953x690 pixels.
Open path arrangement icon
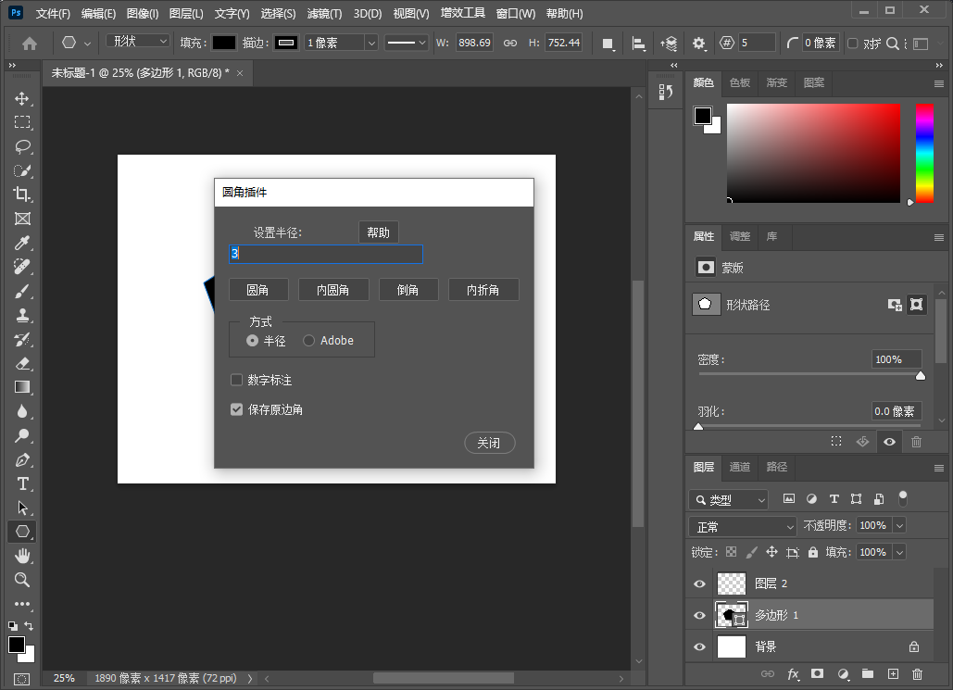(x=669, y=44)
